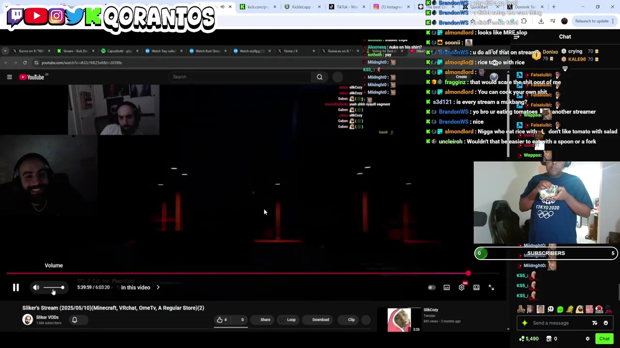
Task: Click the fragginz chat username
Action: tap(455, 82)
